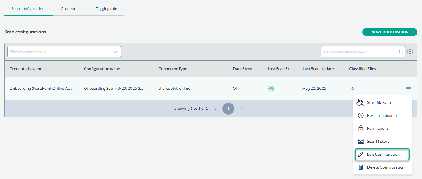Click page number 1 button

(228, 109)
